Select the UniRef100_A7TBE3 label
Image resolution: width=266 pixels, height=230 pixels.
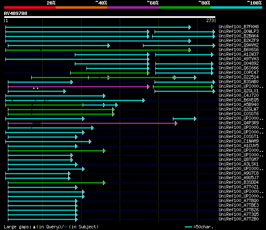click(239, 205)
